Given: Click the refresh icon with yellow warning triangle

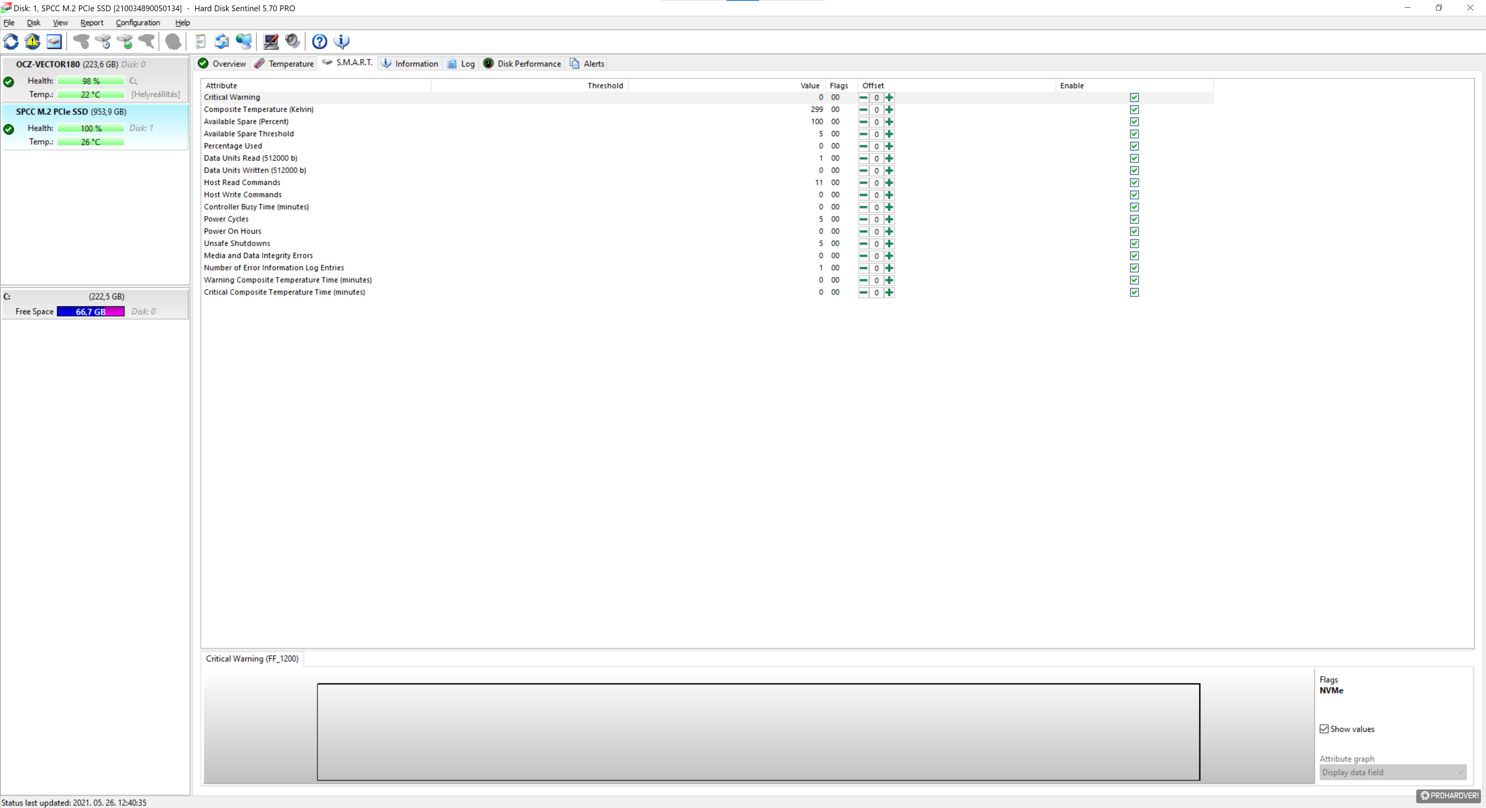Looking at the screenshot, I should (x=32, y=41).
